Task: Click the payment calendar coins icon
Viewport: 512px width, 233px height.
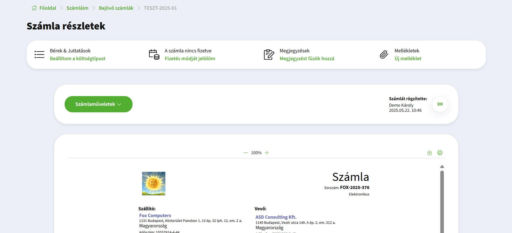Action: tap(154, 55)
